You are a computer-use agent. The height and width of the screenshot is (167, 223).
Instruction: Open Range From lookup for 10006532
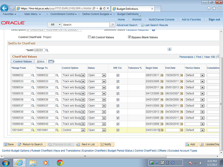coord(33,75)
